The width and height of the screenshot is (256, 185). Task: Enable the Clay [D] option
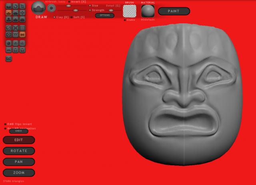click(x=54, y=17)
